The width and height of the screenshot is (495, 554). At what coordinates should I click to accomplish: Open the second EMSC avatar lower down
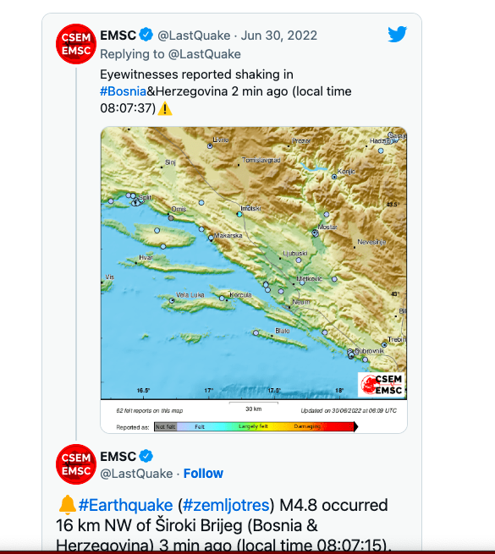click(76, 463)
